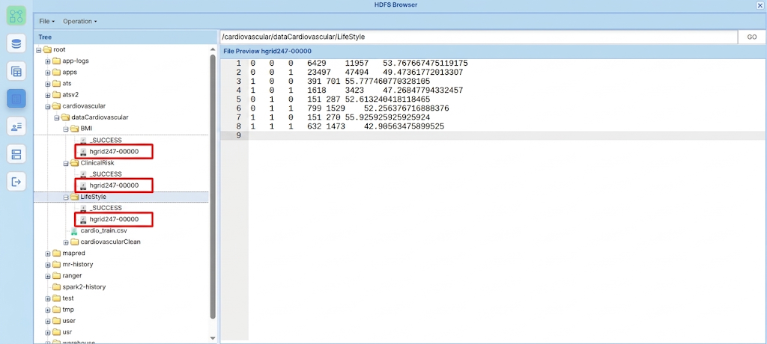Viewport: 767px width, 344px height.
Task: Open hgrid247-00000 file under ClinicalRisk
Action: point(114,185)
